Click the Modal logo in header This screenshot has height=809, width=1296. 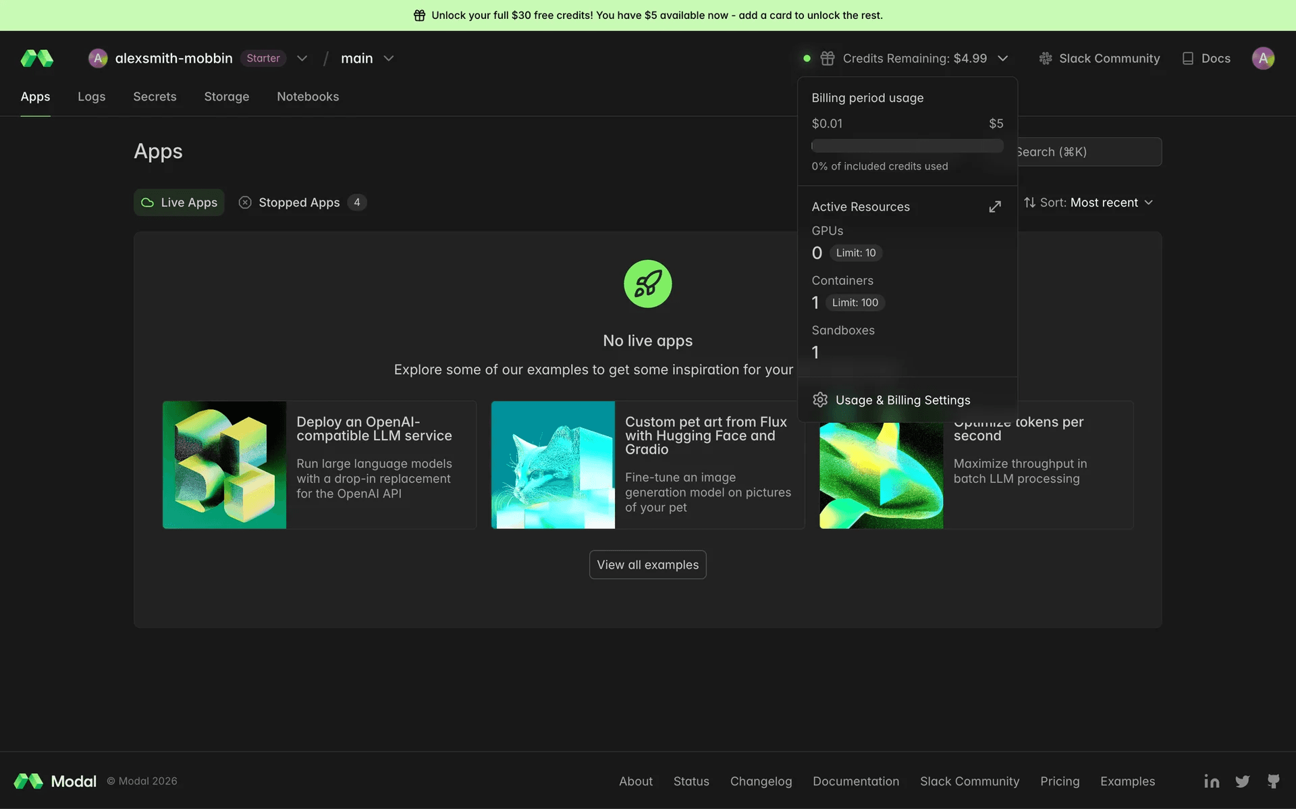click(37, 58)
